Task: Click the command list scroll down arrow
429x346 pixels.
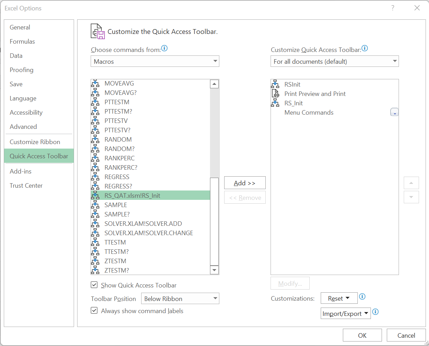Action: pyautogui.click(x=214, y=270)
